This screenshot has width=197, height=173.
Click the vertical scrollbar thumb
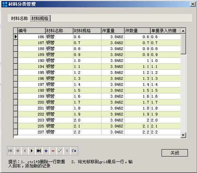click(x=183, y=44)
